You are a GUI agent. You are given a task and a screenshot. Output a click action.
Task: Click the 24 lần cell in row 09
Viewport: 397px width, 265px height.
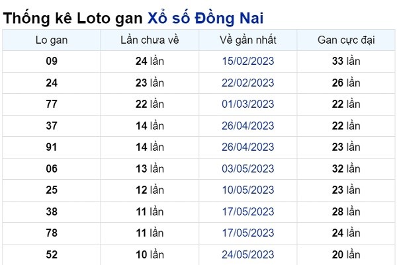[x=150, y=61]
